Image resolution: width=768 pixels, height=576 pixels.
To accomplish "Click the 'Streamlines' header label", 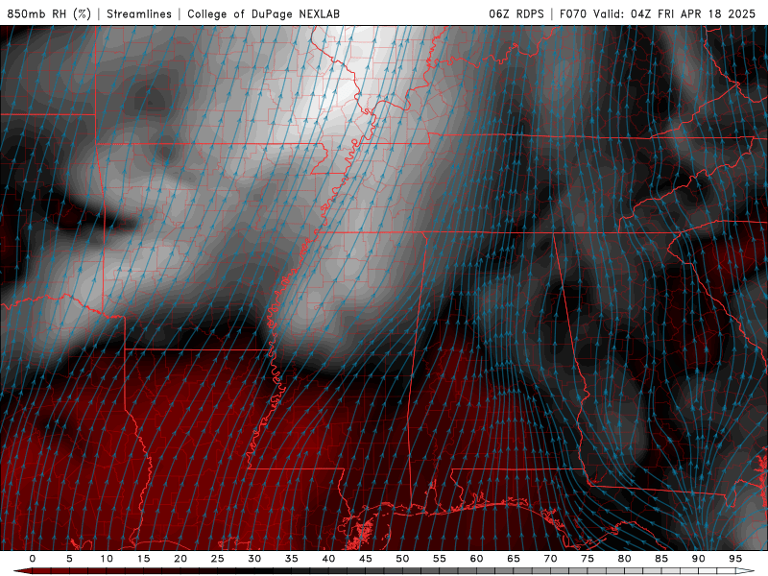I will 139,13.
